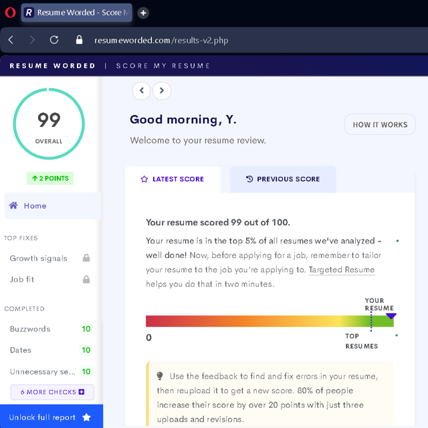
Task: Click the How It Works button
Action: coord(380,124)
